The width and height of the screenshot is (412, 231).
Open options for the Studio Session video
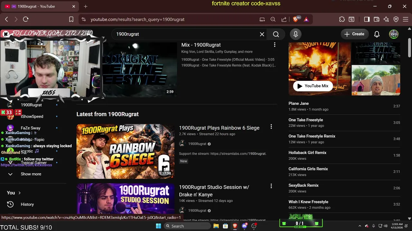pyautogui.click(x=271, y=186)
